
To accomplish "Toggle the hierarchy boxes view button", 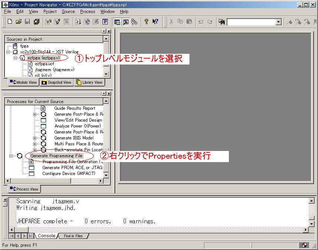I will click(134, 22).
